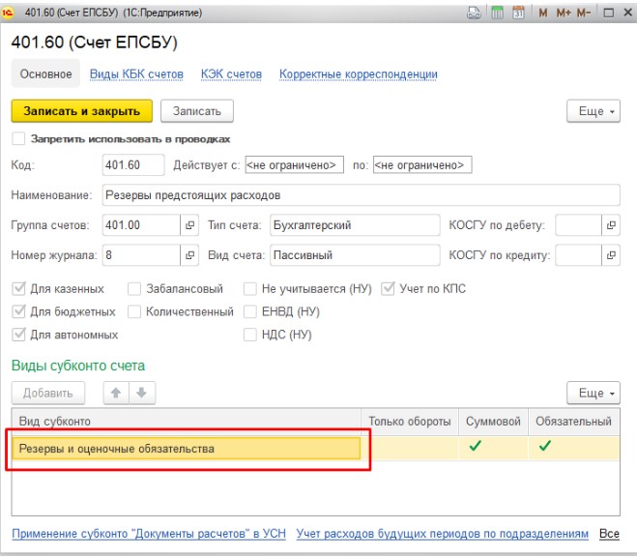Image resolution: width=637 pixels, height=557 pixels.
Task: Enable Запретить использовать в проводках checkbox
Action: click(18, 138)
